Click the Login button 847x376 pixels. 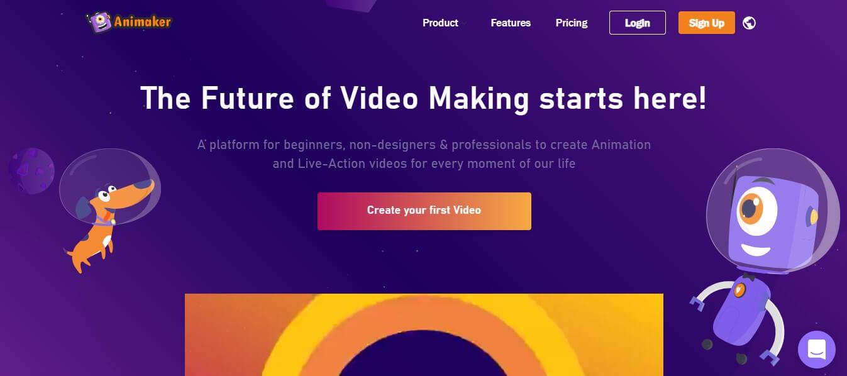click(x=638, y=23)
